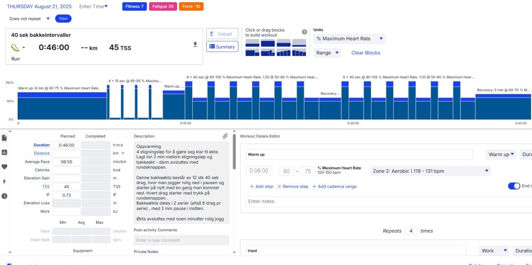The width and height of the screenshot is (532, 265).
Task: Open the Range dropdown
Action: (x=327, y=53)
